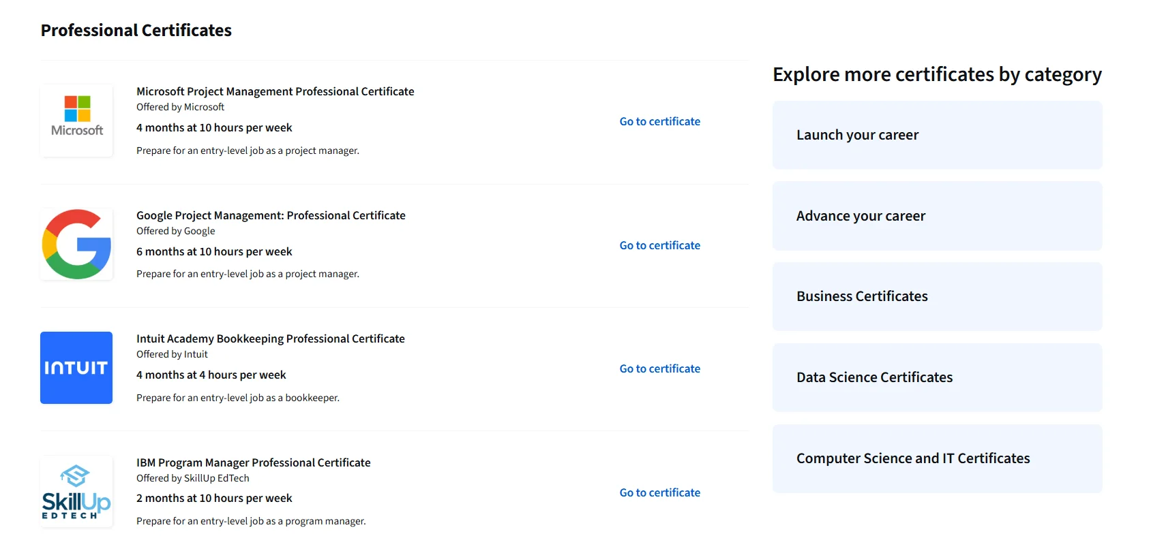This screenshot has width=1151, height=536.
Task: Click the text Offered by Microsoft
Action: coord(180,107)
